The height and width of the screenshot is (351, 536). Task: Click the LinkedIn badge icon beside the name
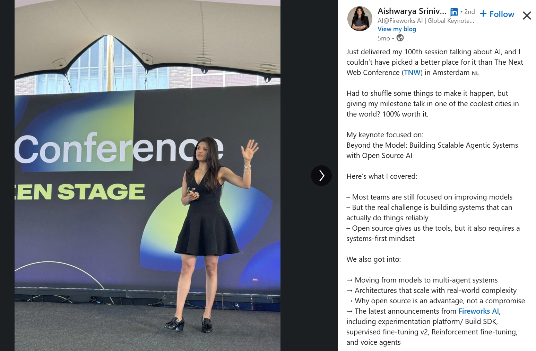[454, 12]
